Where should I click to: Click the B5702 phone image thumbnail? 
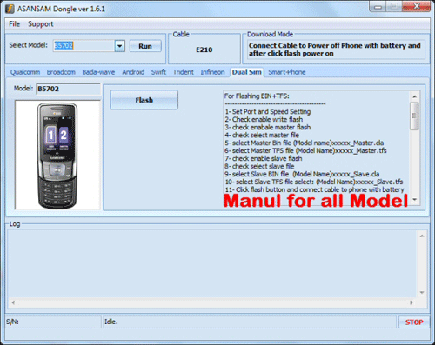point(57,155)
